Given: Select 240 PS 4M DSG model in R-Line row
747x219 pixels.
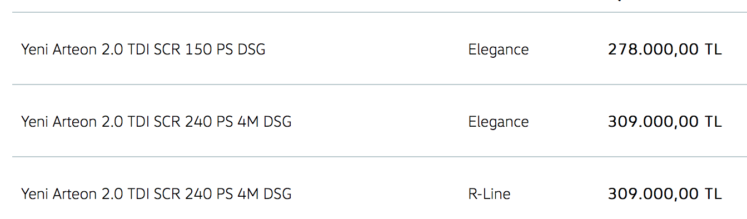Looking at the screenshot, I should (156, 194).
